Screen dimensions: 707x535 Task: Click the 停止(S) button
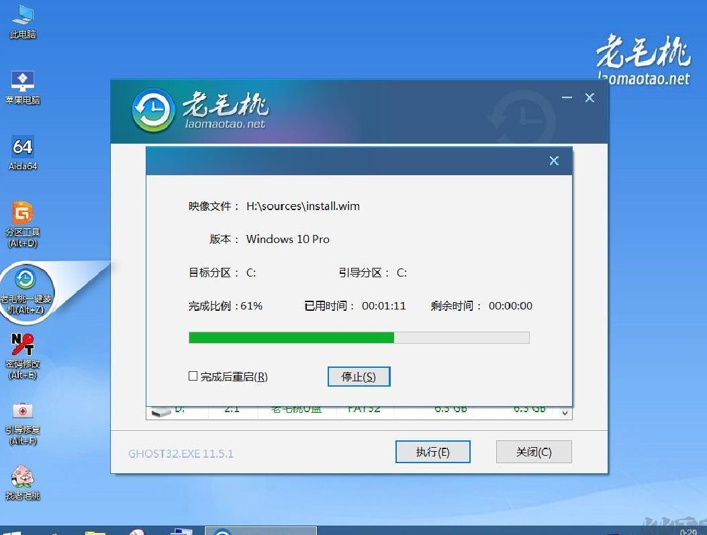(x=359, y=377)
